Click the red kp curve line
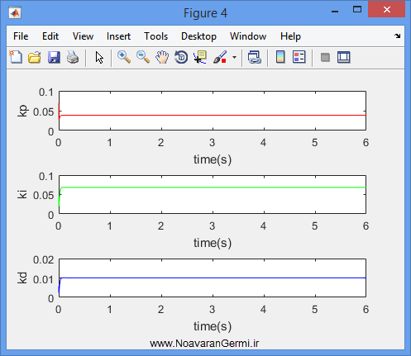411x356 pixels. click(x=213, y=115)
